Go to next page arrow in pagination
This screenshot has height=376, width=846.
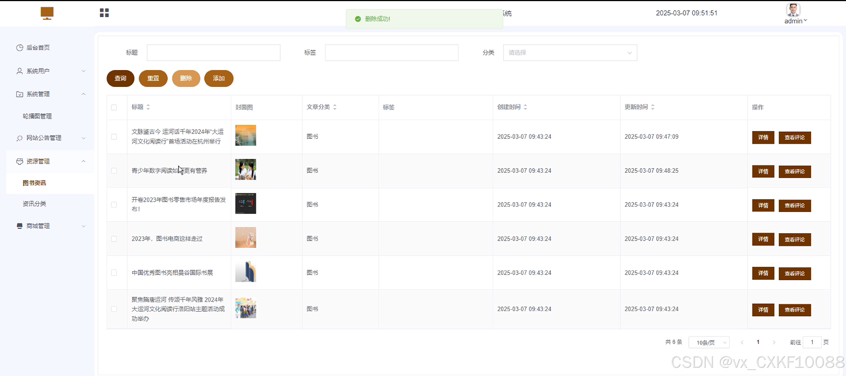774,342
